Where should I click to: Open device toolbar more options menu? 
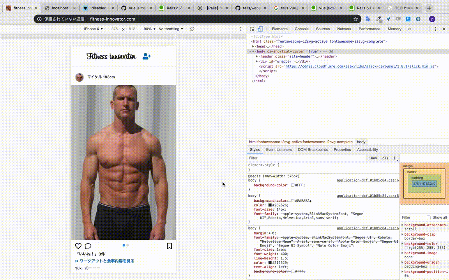[241, 29]
